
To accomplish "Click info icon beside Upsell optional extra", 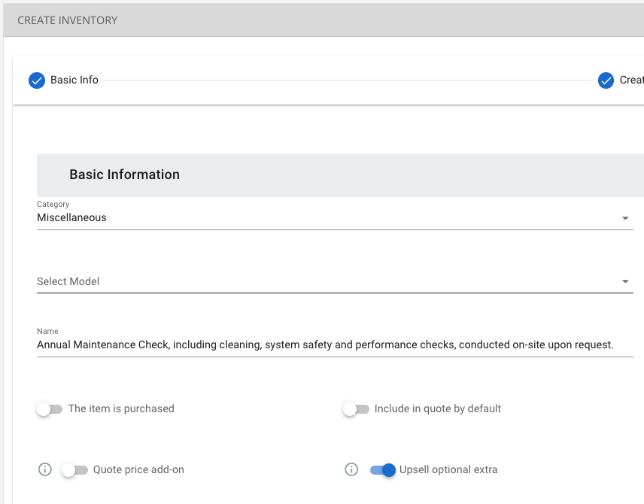I will click(351, 469).
